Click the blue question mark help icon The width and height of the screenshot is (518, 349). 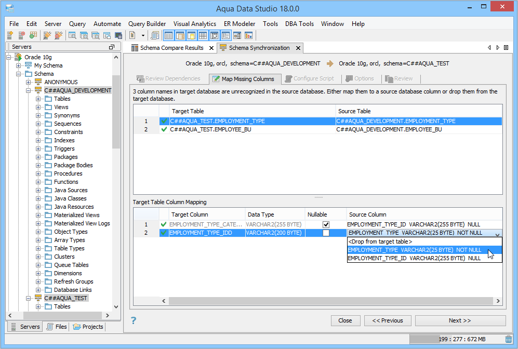(134, 320)
